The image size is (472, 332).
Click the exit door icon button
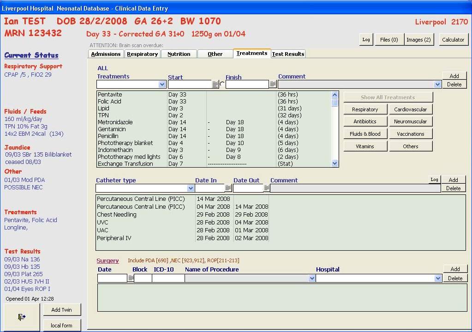(x=21, y=317)
